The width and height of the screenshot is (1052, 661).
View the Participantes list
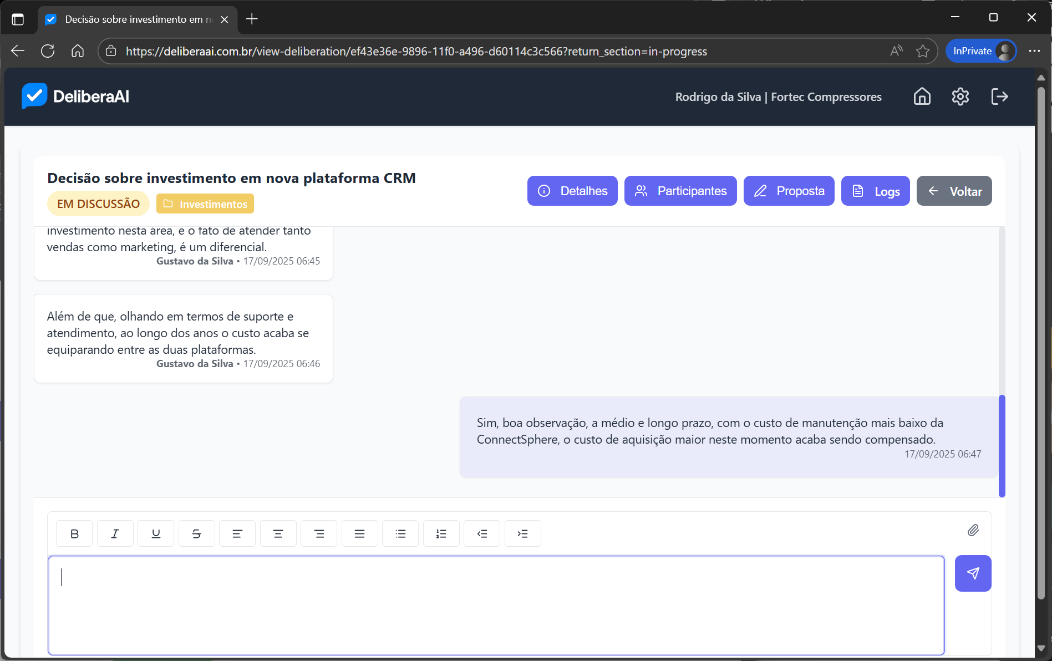click(680, 191)
